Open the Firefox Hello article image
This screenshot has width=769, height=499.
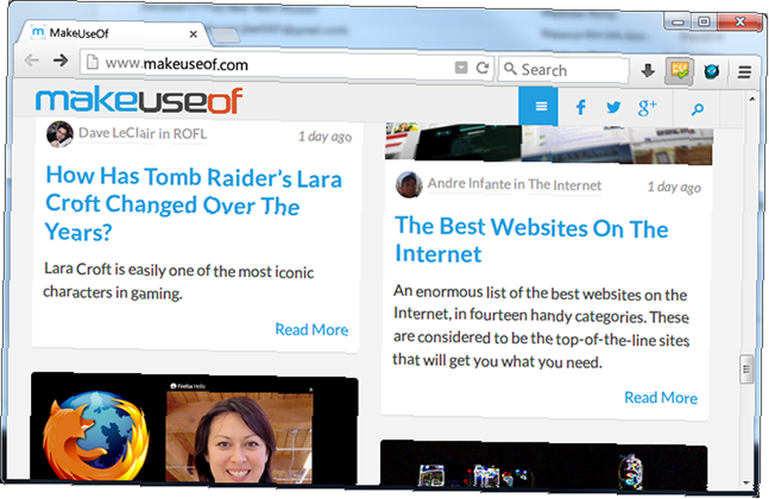pyautogui.click(x=195, y=427)
